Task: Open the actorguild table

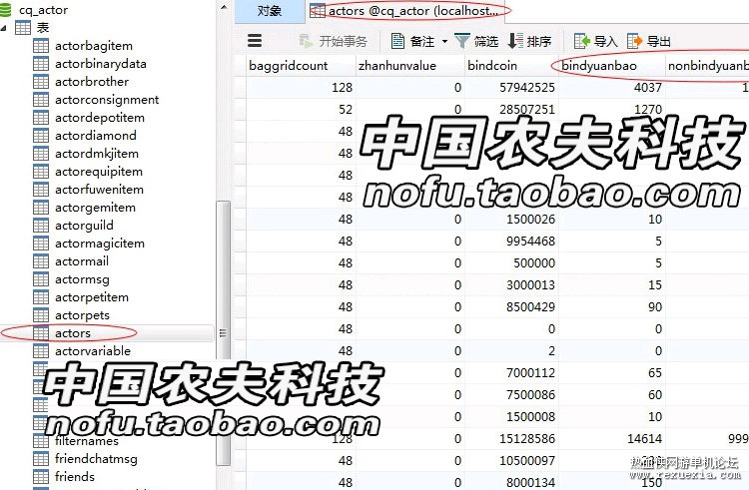Action: pos(84,226)
